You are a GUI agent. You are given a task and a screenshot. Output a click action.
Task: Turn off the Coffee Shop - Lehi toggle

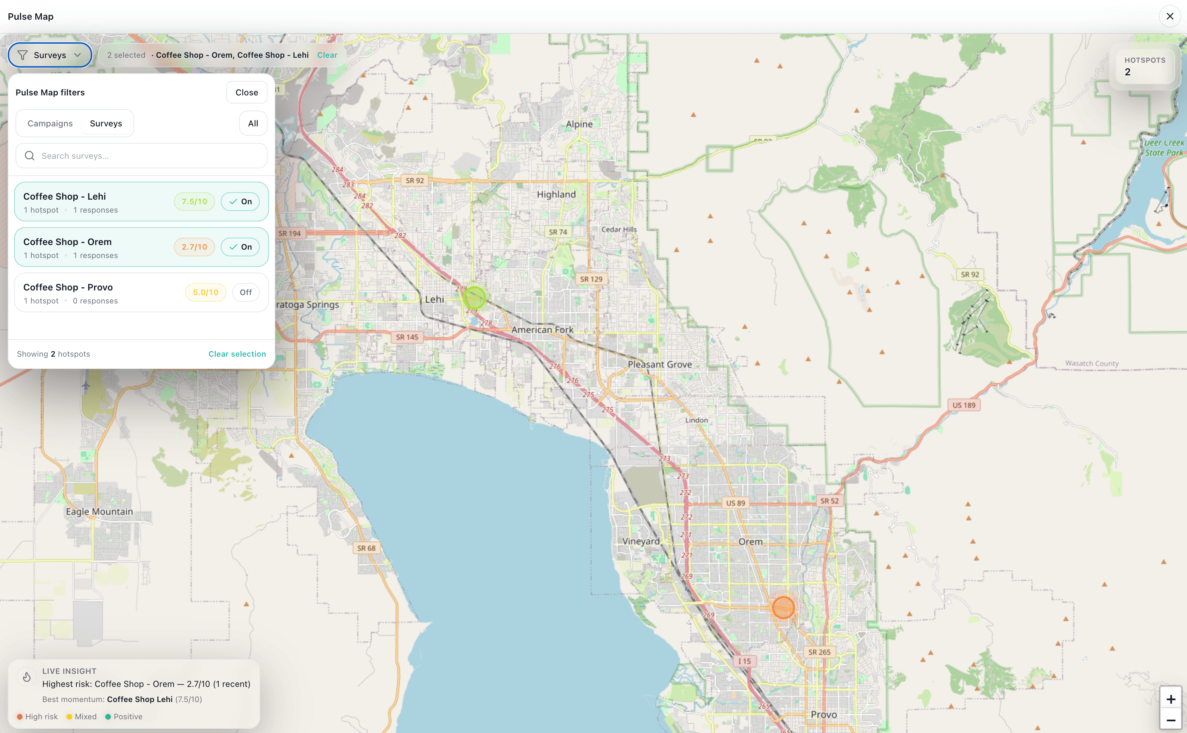click(240, 201)
